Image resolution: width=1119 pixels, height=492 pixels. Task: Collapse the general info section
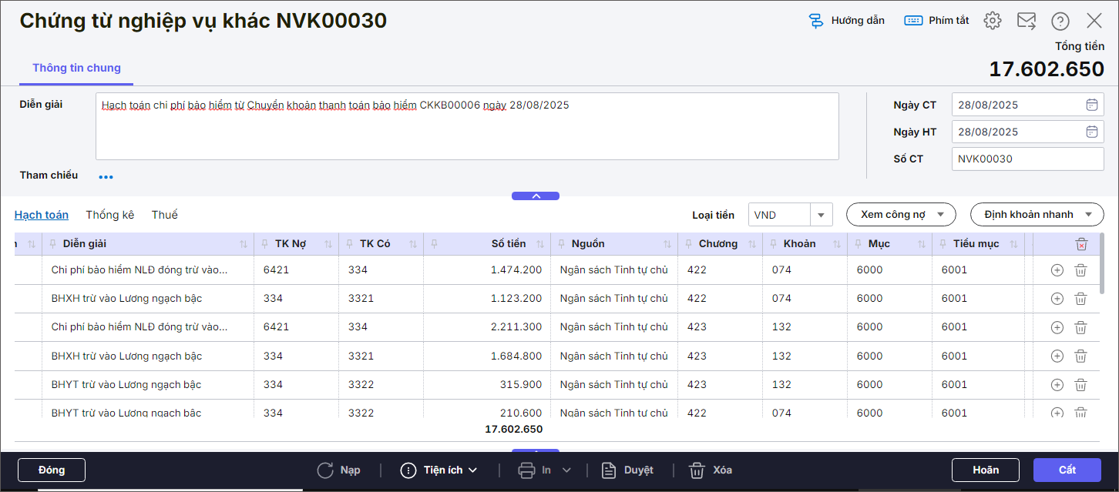pyautogui.click(x=536, y=196)
